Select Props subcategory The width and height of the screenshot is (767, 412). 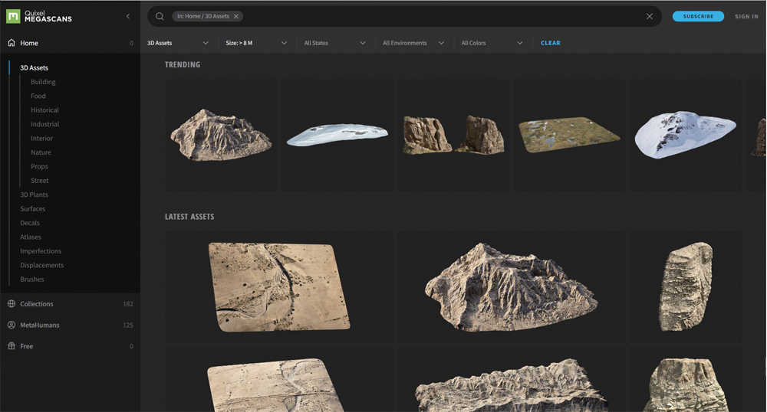click(x=39, y=167)
